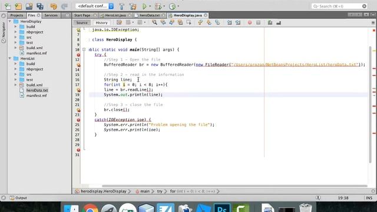Undo the last edit via toolbar
Screen dimensions: 377x212
pos(54,6)
